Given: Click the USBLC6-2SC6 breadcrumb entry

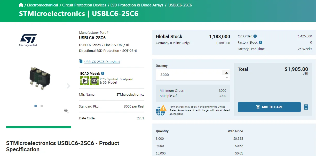Looking at the screenshot, I should point(180,5).
